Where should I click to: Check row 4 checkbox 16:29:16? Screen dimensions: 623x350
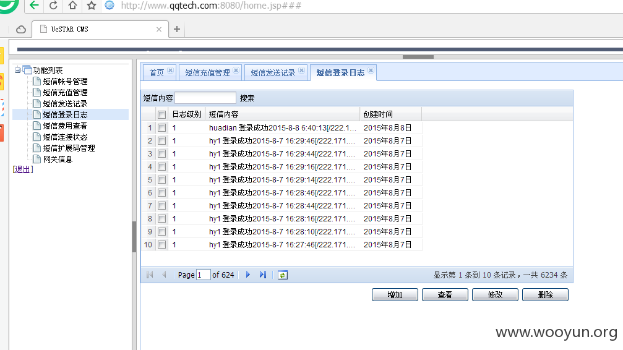[x=161, y=167]
